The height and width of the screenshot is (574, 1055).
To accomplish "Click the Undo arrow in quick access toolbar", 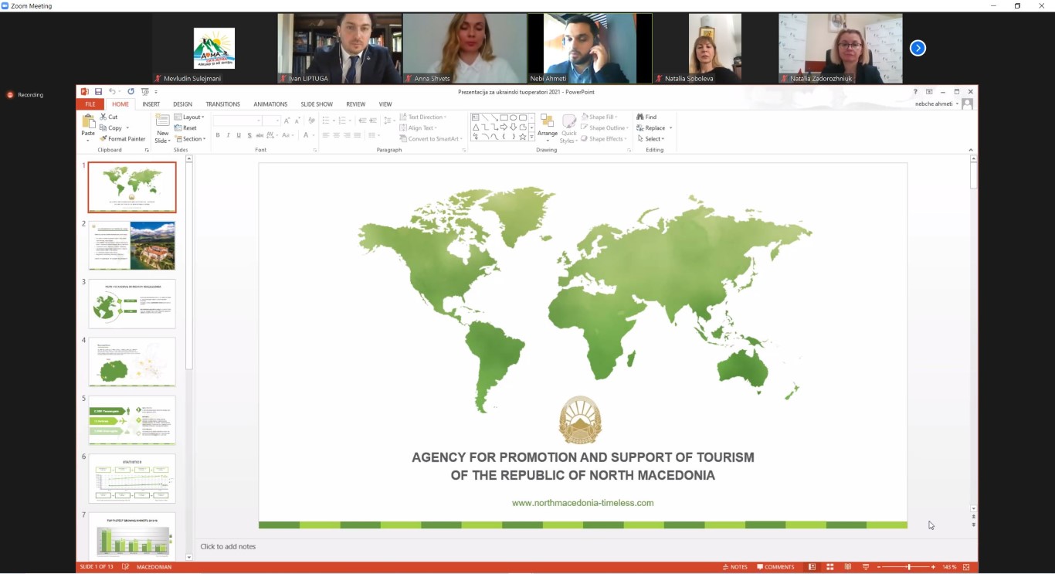I will [x=112, y=92].
